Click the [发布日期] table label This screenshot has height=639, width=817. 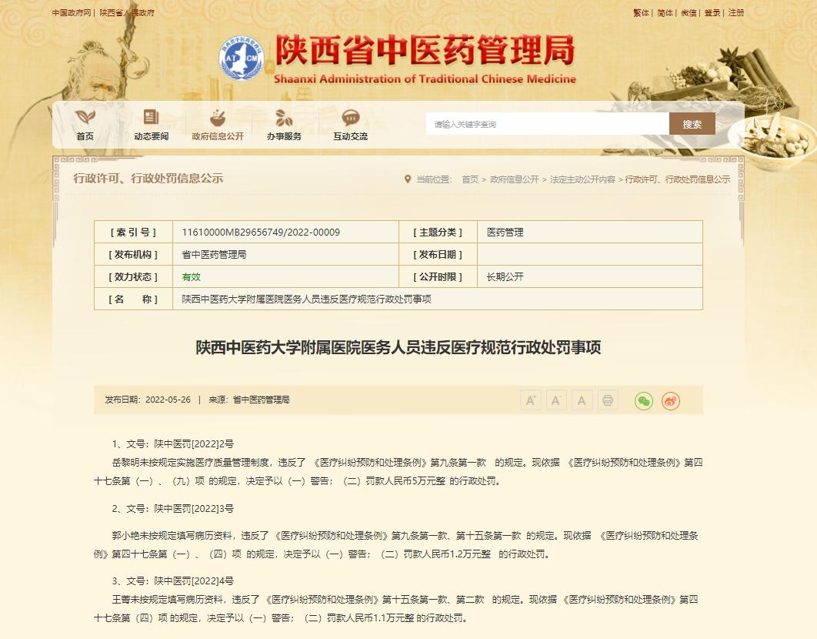(438, 255)
